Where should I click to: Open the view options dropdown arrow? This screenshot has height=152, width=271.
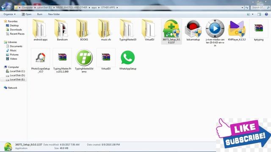pos(252,14)
